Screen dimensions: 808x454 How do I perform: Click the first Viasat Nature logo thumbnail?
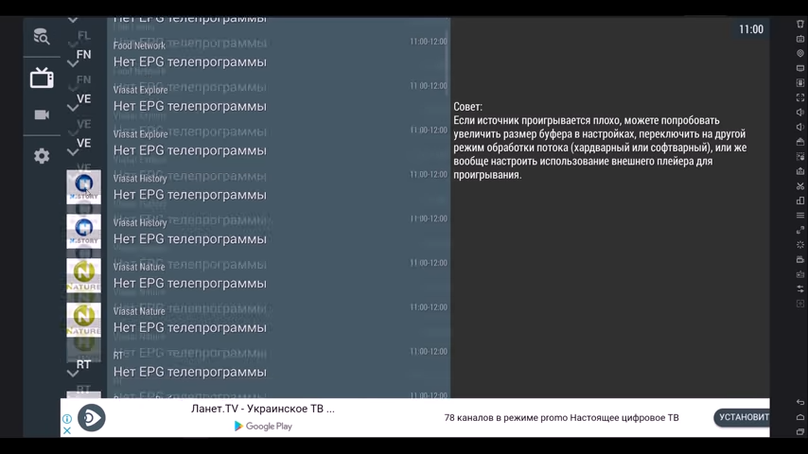pos(83,276)
